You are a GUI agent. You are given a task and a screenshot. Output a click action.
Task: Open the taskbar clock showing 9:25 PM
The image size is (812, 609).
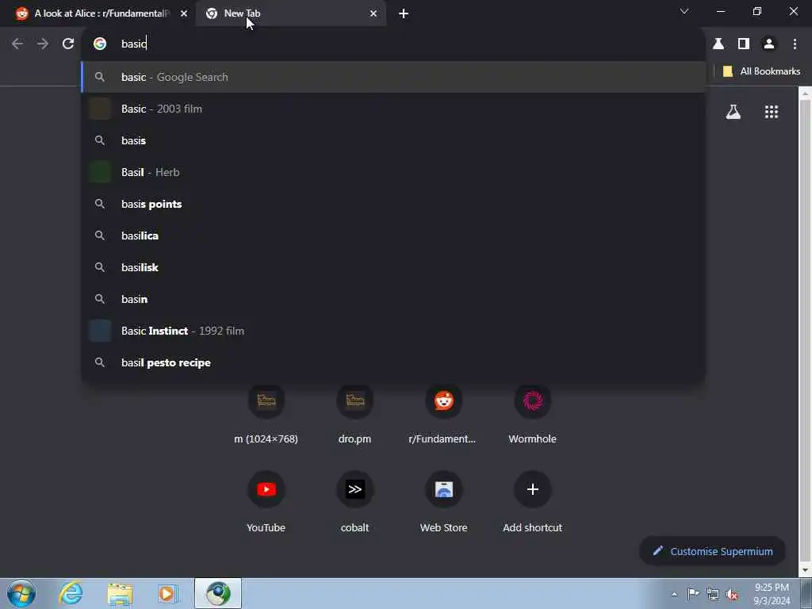point(772,594)
